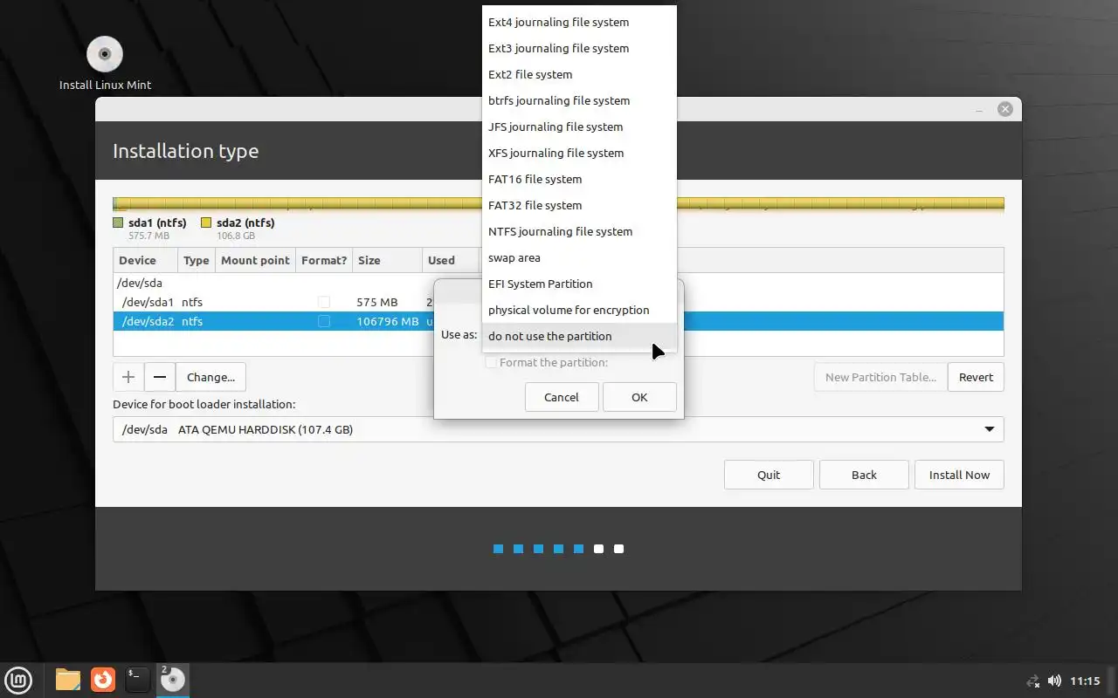Open the Terminal from the taskbar

137,679
